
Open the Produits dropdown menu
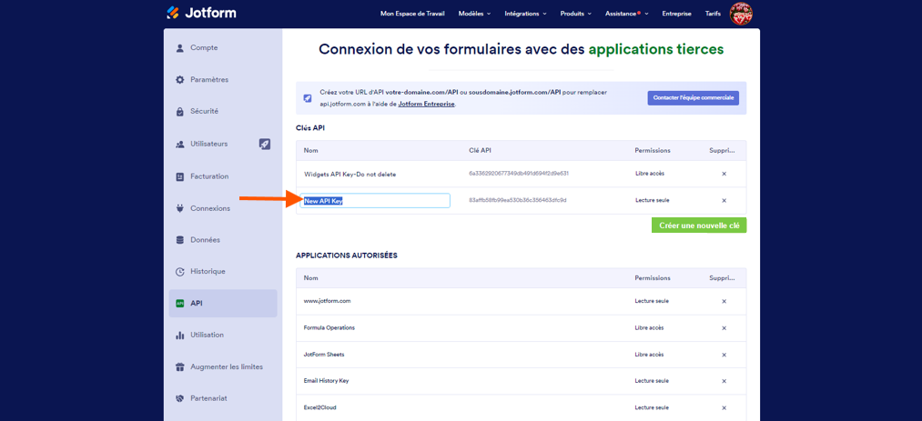[x=575, y=14]
